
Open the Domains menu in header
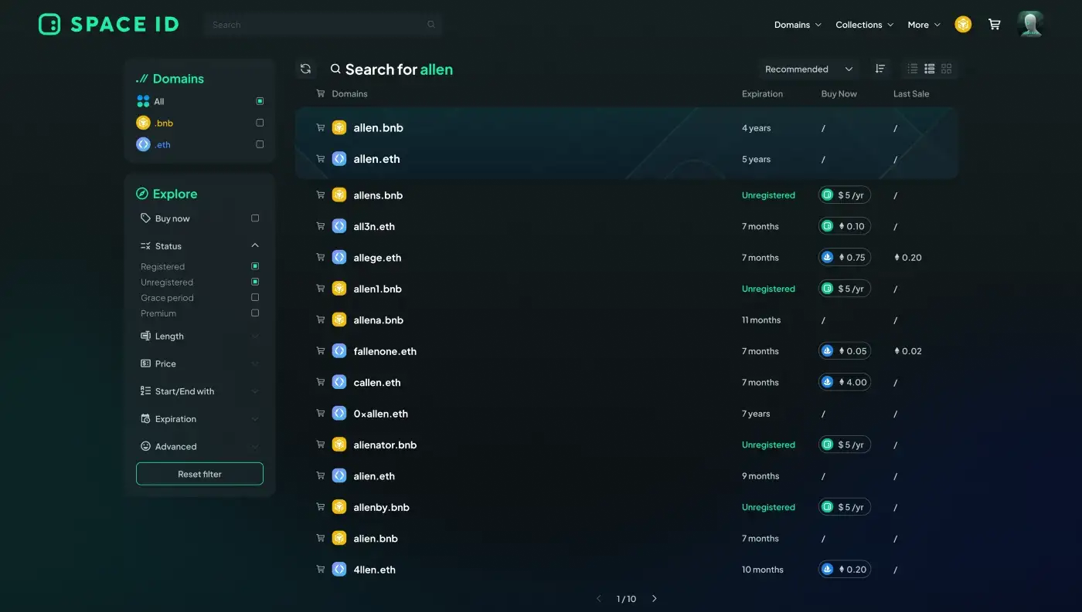[x=798, y=25]
